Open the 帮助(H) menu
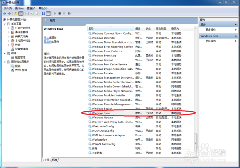 pyautogui.click(x=43, y=8)
